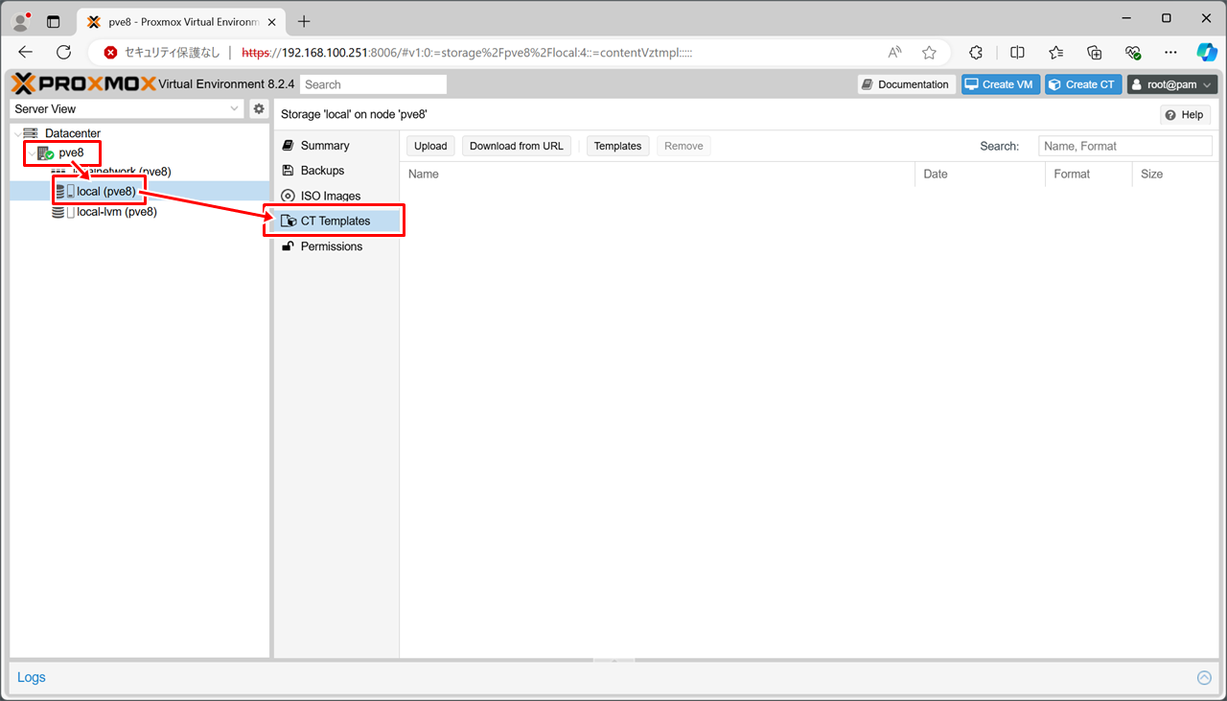Select local-lvm (pve8) storage in tree
The image size is (1227, 701).
tap(116, 212)
